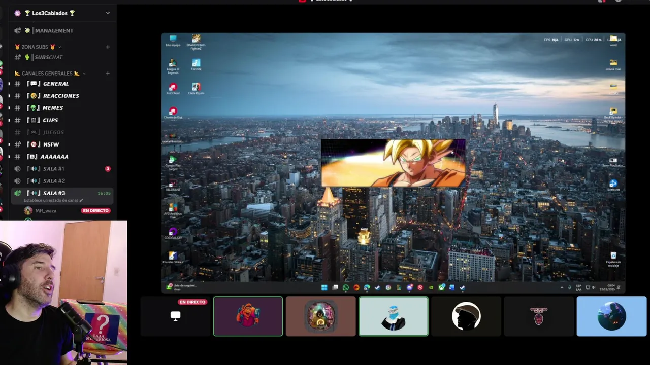Select participant tile with orange monkey avatar
Image resolution: width=650 pixels, height=365 pixels.
click(248, 316)
